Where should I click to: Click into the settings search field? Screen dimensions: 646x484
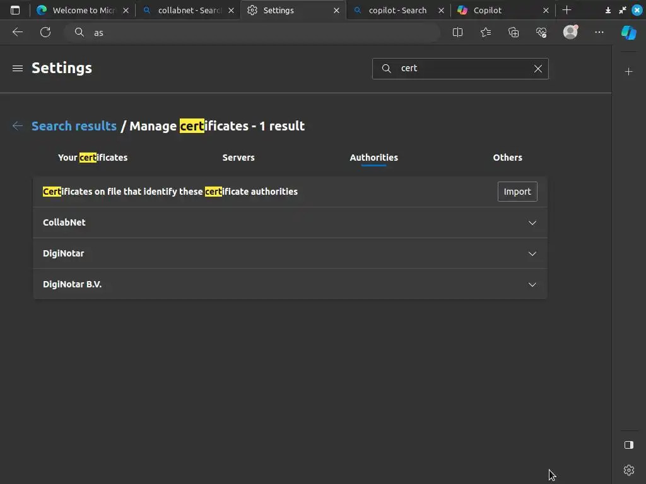tap(460, 69)
